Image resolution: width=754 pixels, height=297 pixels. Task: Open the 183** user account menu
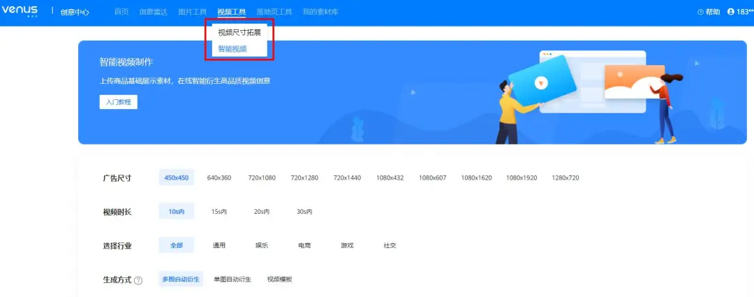(741, 12)
